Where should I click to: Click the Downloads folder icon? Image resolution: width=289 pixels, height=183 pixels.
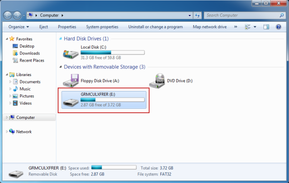coord(15,53)
